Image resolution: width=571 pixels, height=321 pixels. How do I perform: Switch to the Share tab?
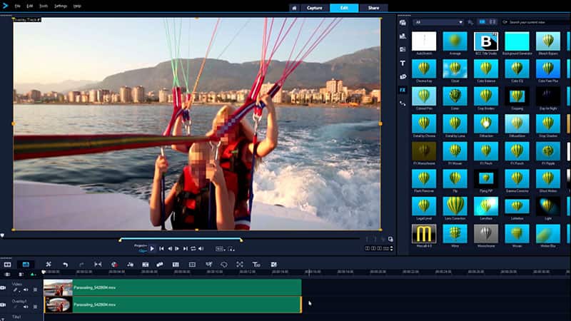pyautogui.click(x=373, y=8)
